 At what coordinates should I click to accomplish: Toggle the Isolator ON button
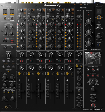point(89,15)
